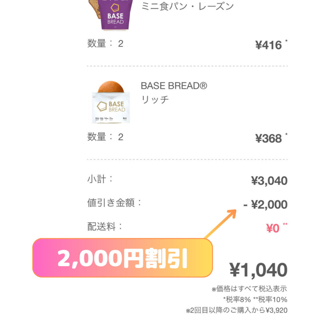Click the ¥416 item price
This screenshot has height=323, width=323.
pos(268,45)
